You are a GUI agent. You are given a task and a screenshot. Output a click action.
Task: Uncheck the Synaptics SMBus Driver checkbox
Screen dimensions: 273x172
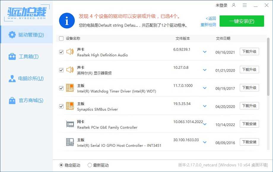(x=61, y=106)
